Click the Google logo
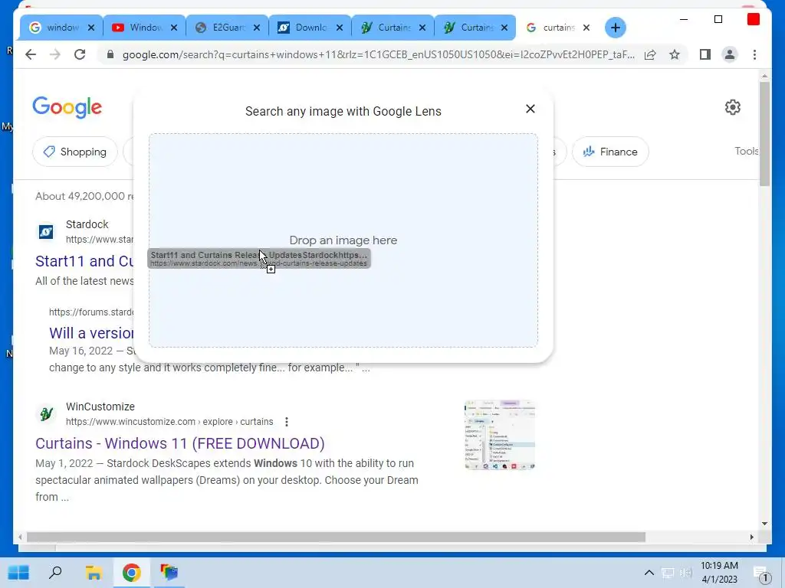 [67, 107]
